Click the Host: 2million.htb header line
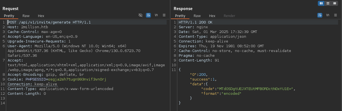This screenshot has width=342, height=111. click(x=28, y=27)
